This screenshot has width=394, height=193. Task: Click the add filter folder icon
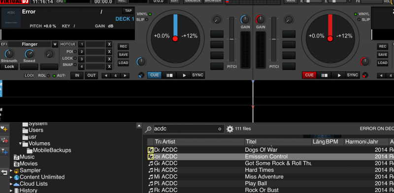[x=4, y=151]
